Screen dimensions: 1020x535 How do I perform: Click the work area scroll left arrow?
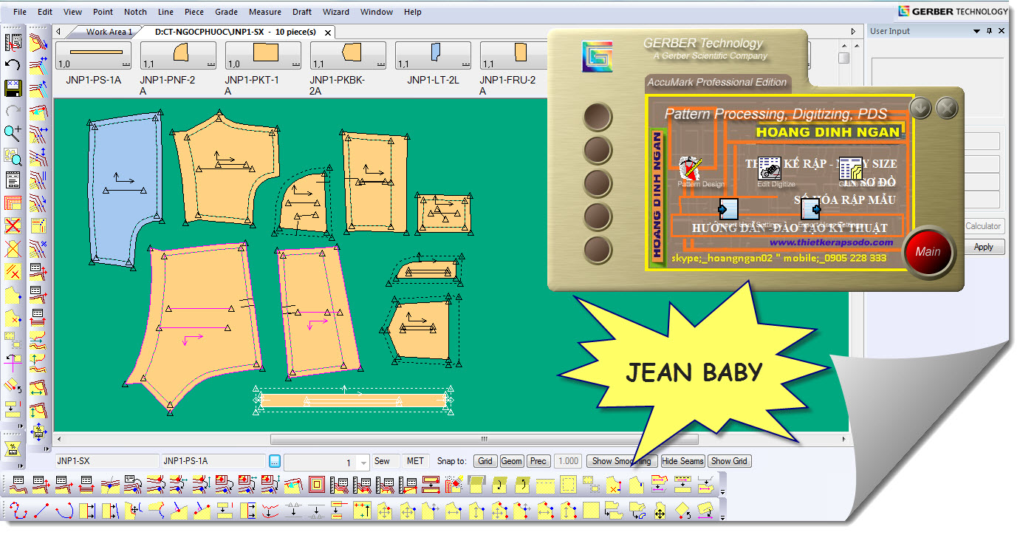pyautogui.click(x=58, y=439)
